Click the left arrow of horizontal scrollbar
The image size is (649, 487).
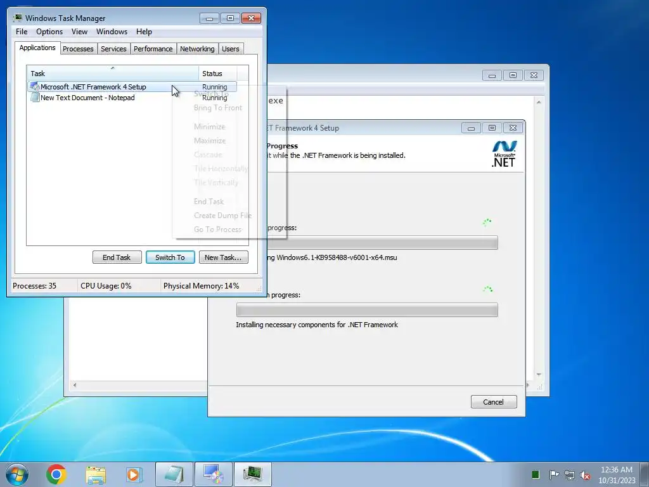pos(75,385)
